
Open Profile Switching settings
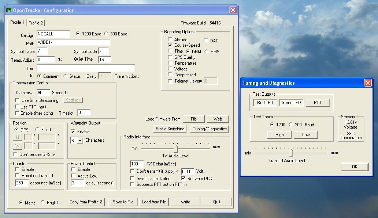pyautogui.click(x=170, y=129)
